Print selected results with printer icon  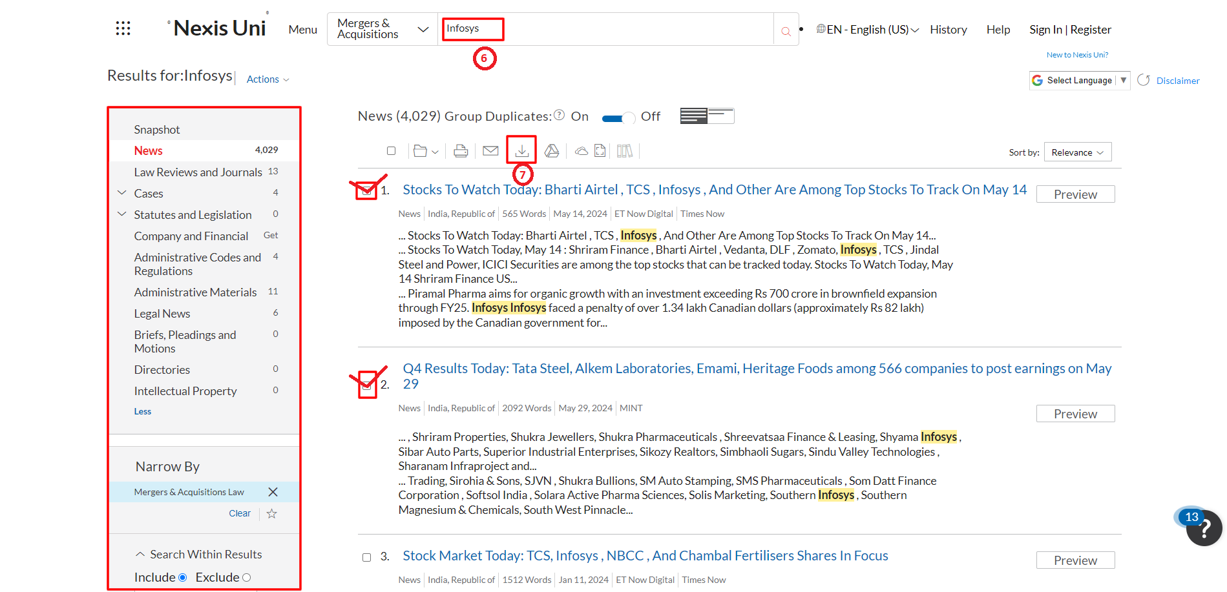[x=461, y=151]
